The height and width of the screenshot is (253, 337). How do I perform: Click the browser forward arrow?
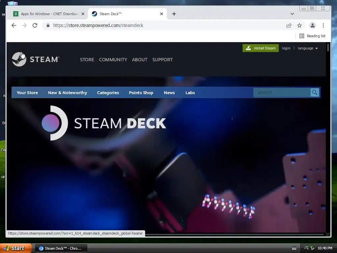(x=24, y=25)
